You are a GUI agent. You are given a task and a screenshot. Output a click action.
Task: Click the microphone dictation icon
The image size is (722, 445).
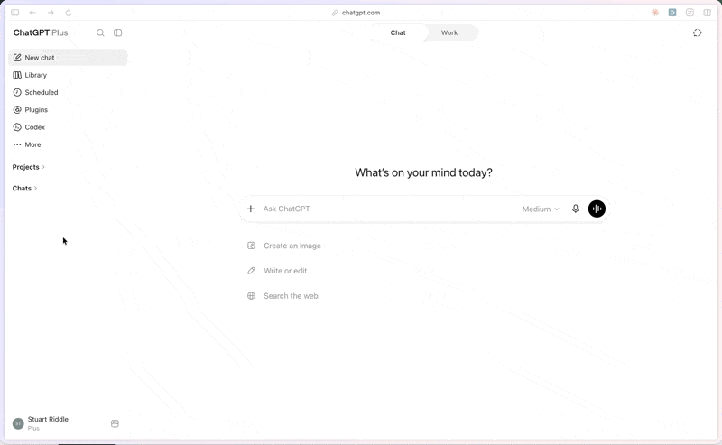coord(576,209)
